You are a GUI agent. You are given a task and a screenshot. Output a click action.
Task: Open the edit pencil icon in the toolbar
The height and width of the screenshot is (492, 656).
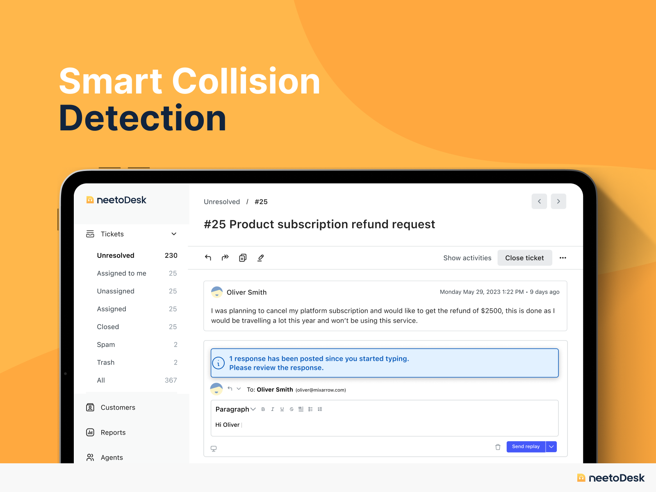click(x=261, y=257)
